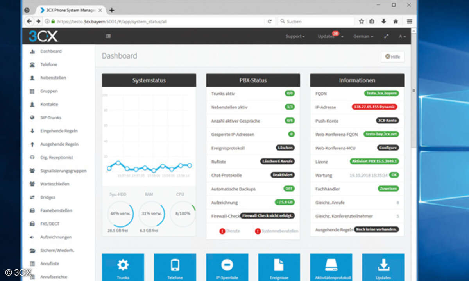
Task: Select the Nebenstellen person icon
Action: pyautogui.click(x=32, y=78)
